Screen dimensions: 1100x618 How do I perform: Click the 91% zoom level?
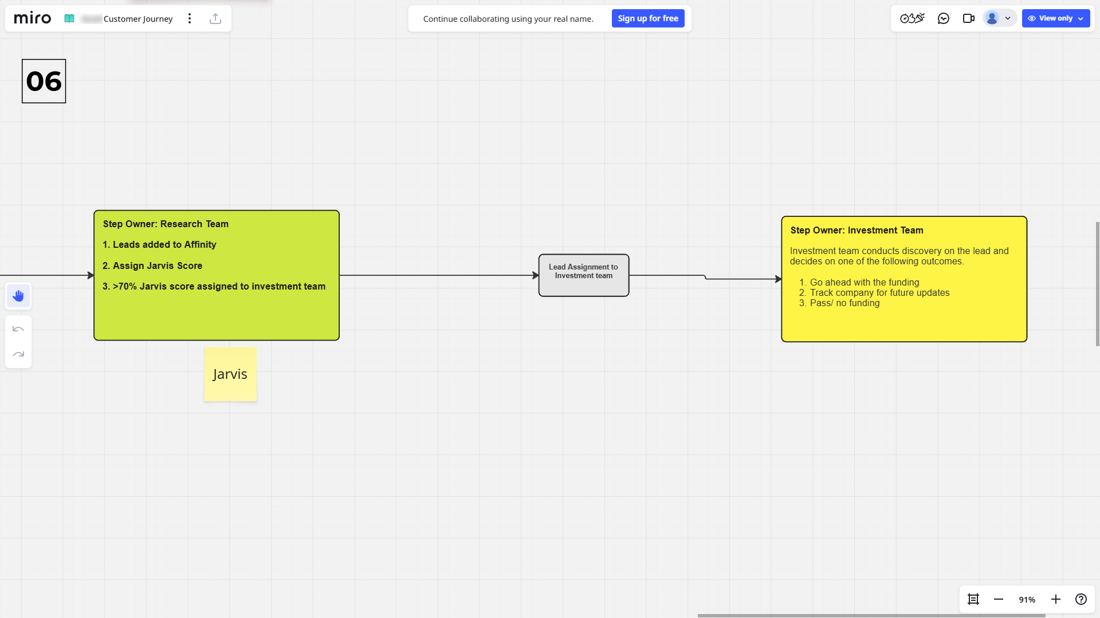[x=1027, y=600]
